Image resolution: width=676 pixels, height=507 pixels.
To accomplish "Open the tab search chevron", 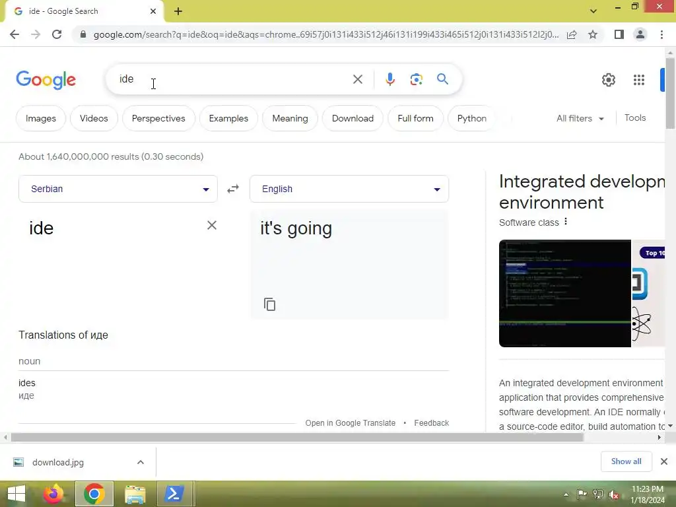I will tap(593, 11).
